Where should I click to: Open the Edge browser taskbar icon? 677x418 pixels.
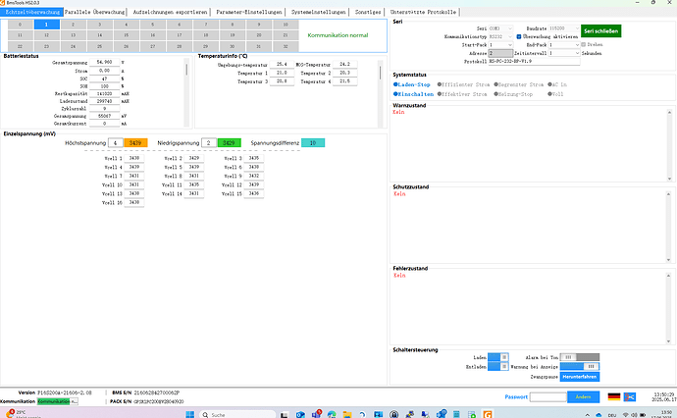pos(332,414)
